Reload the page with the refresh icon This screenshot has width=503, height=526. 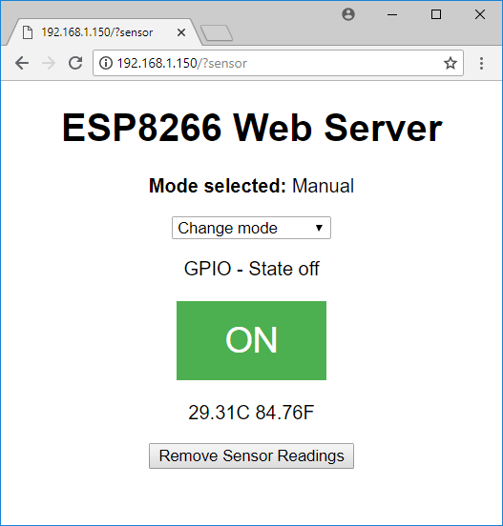[75, 63]
